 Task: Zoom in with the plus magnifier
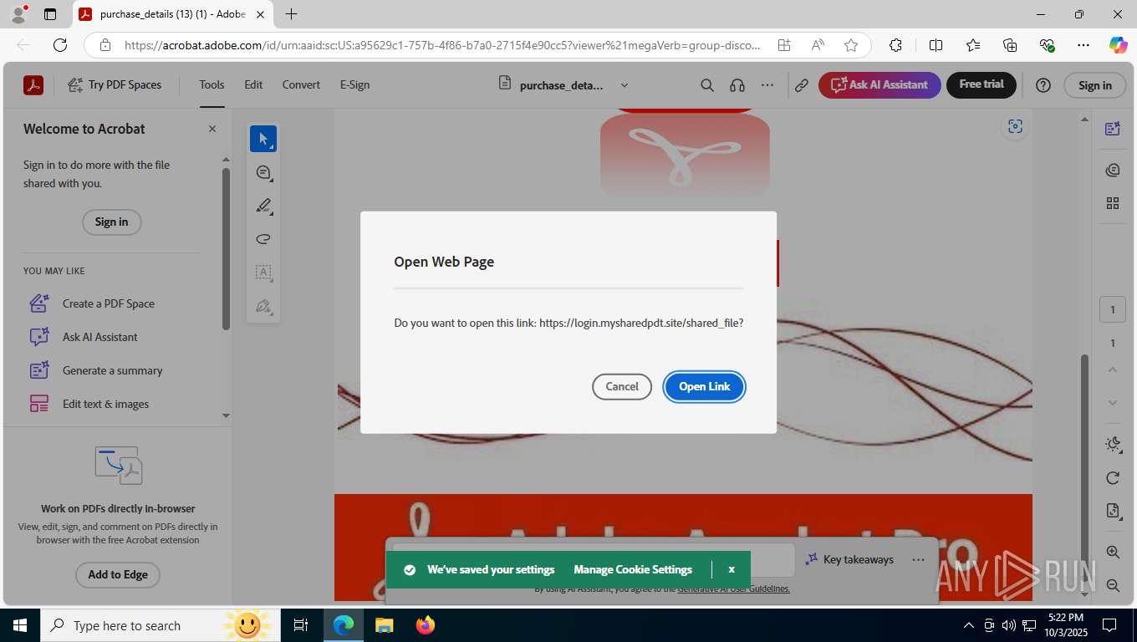pos(1113,552)
